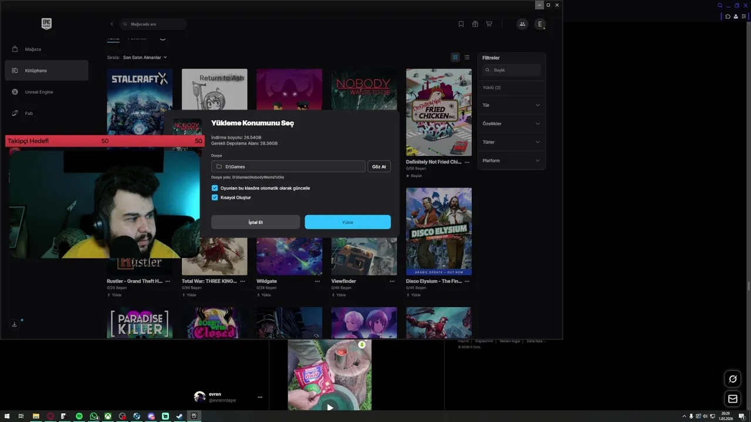Open the Disco Elysium cover
Viewport: 751px width, 422px height.
tap(439, 232)
